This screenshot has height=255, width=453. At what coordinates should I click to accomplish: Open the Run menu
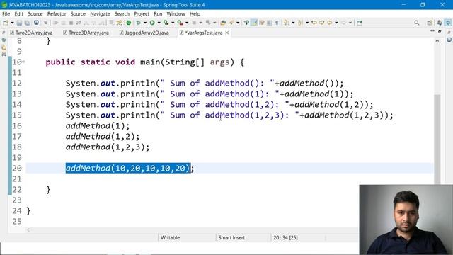(x=158, y=14)
